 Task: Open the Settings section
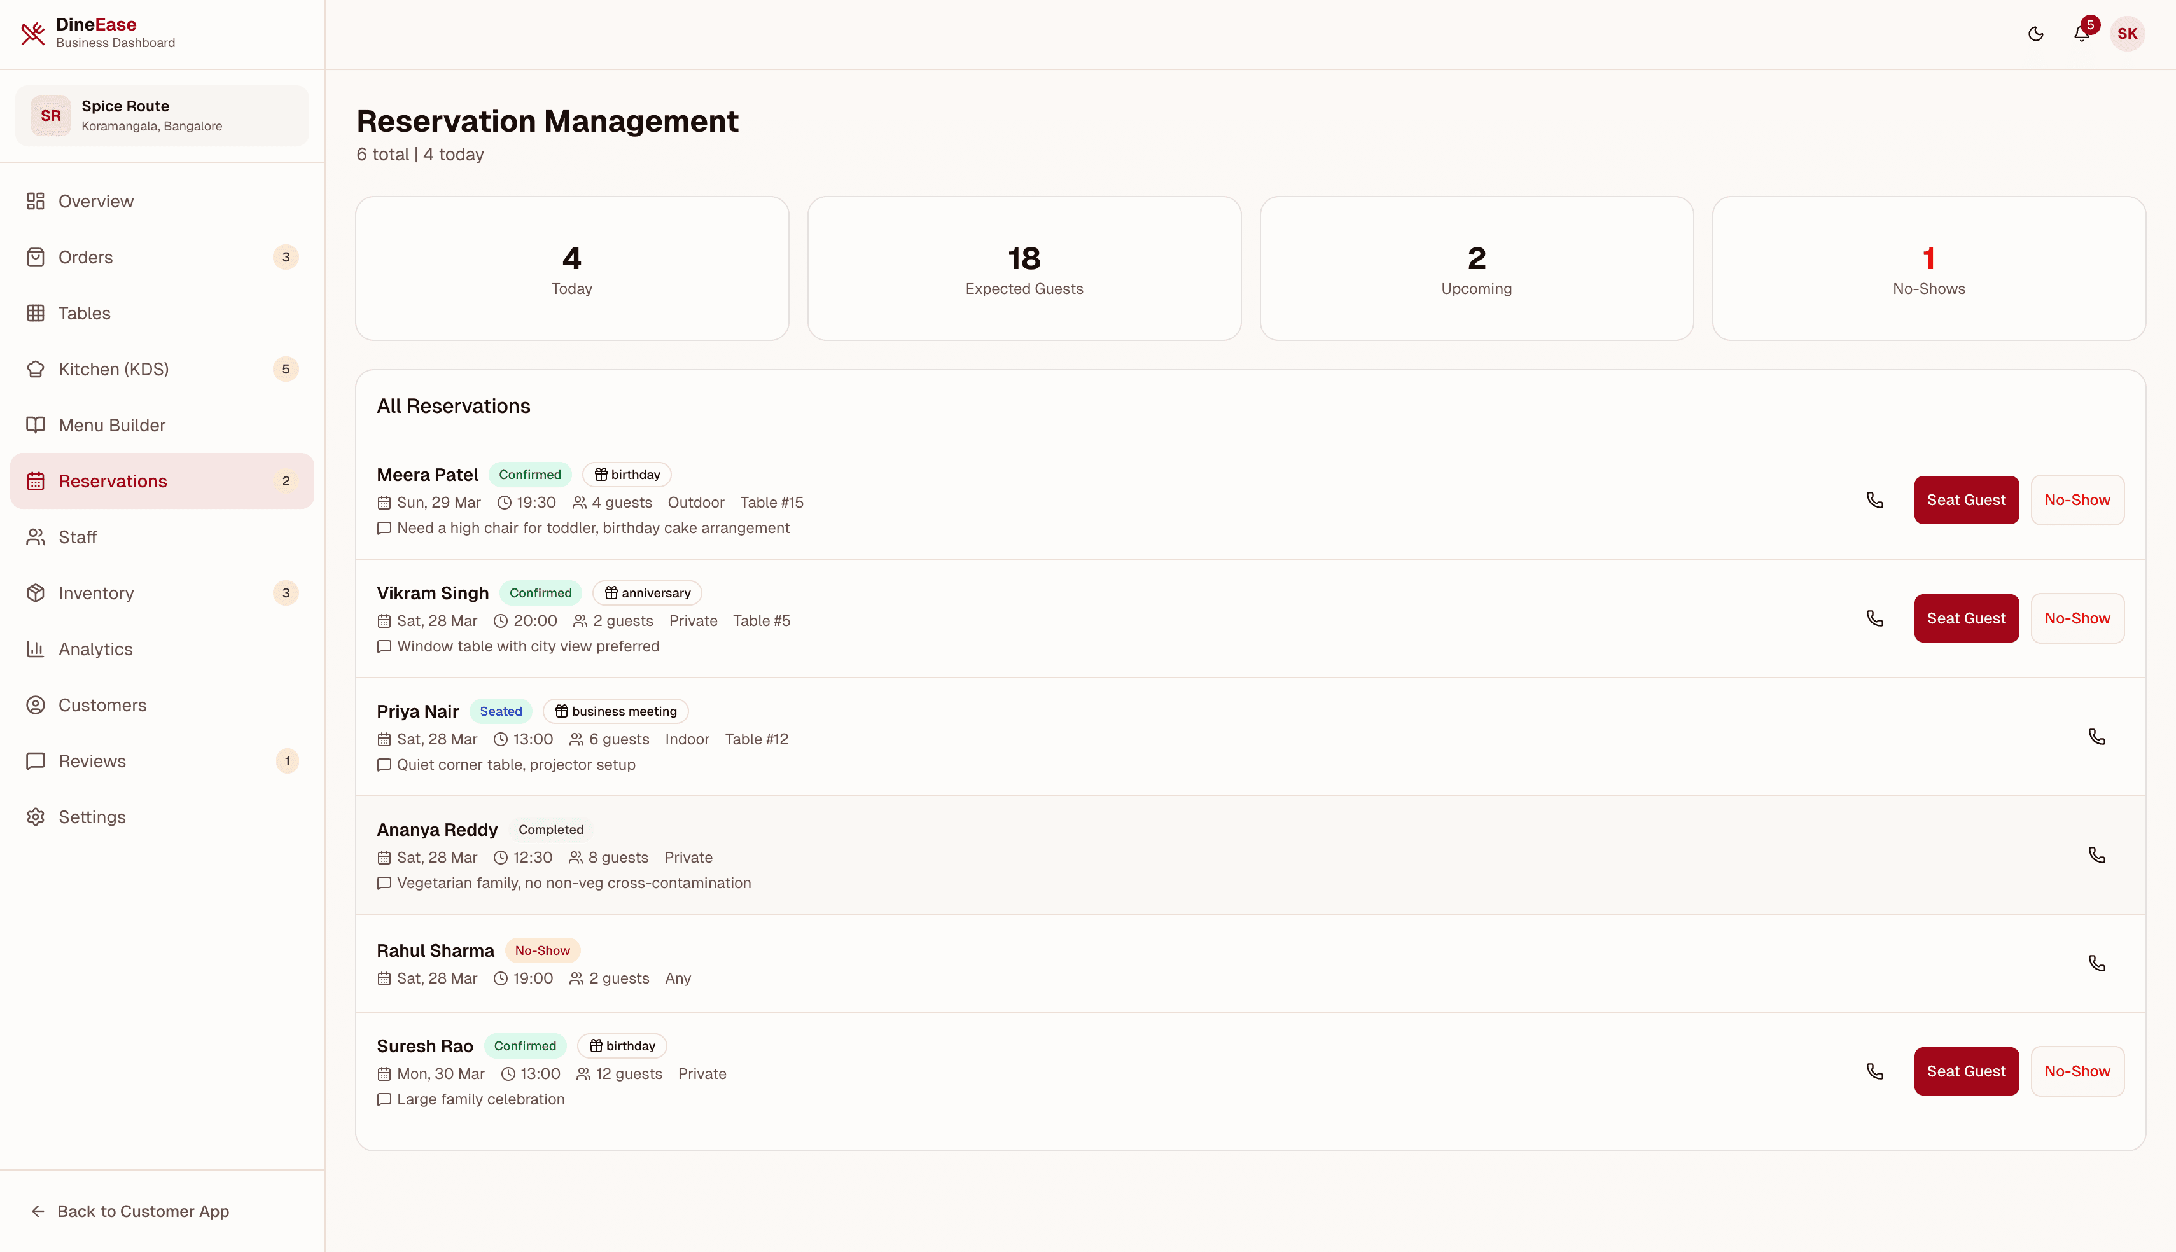click(x=91, y=816)
